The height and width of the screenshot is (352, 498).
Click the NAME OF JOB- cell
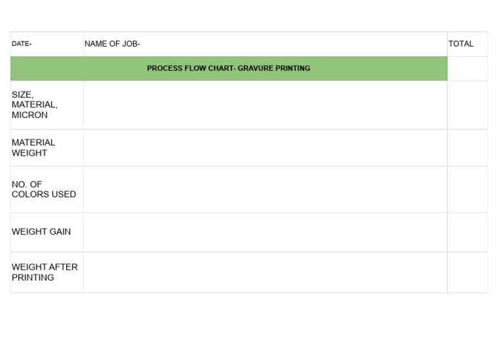pos(265,44)
